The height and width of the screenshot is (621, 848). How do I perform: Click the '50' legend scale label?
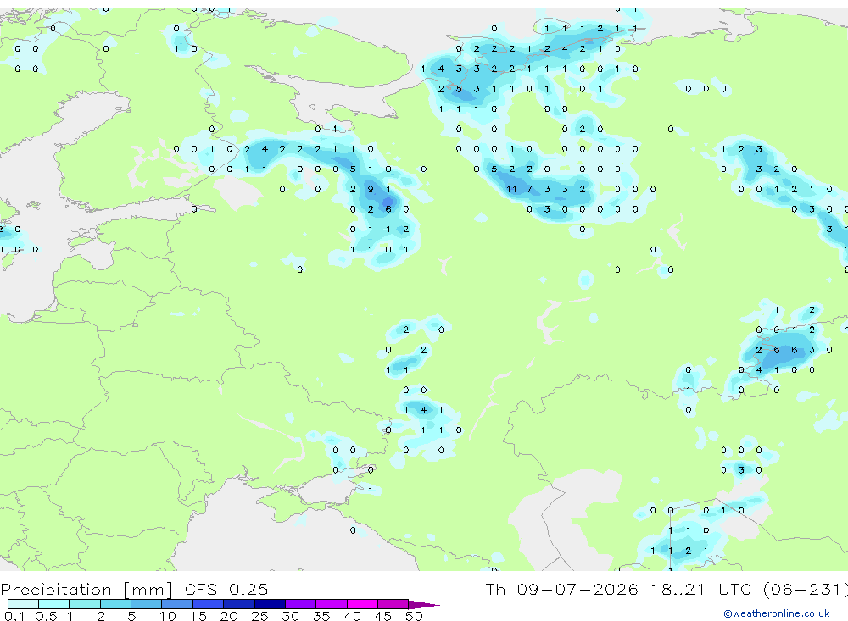point(415,616)
